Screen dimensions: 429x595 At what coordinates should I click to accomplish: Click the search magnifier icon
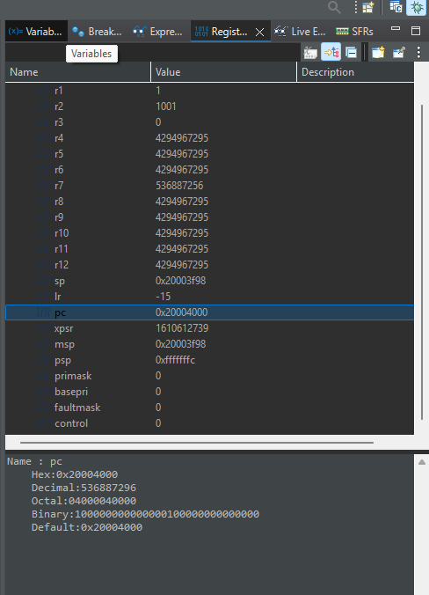(334, 7)
